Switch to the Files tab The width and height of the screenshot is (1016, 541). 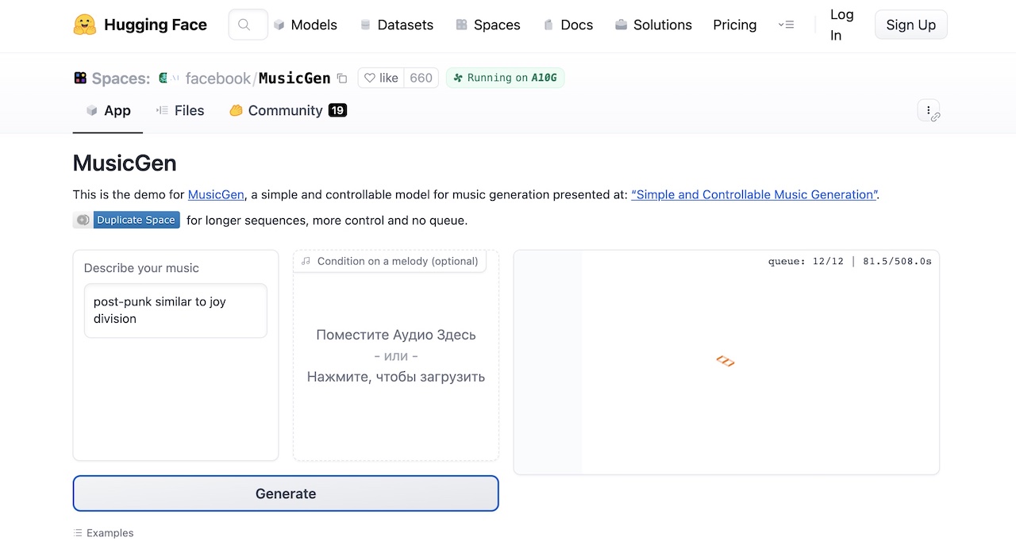(x=180, y=110)
